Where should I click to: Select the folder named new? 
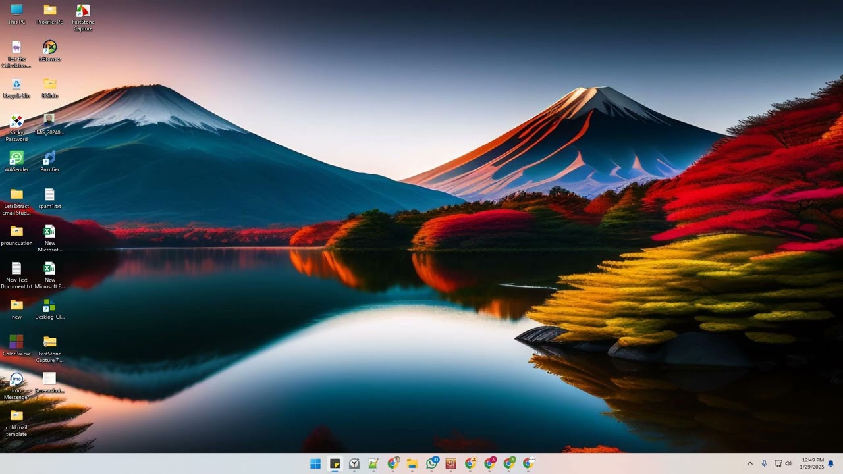pyautogui.click(x=16, y=309)
